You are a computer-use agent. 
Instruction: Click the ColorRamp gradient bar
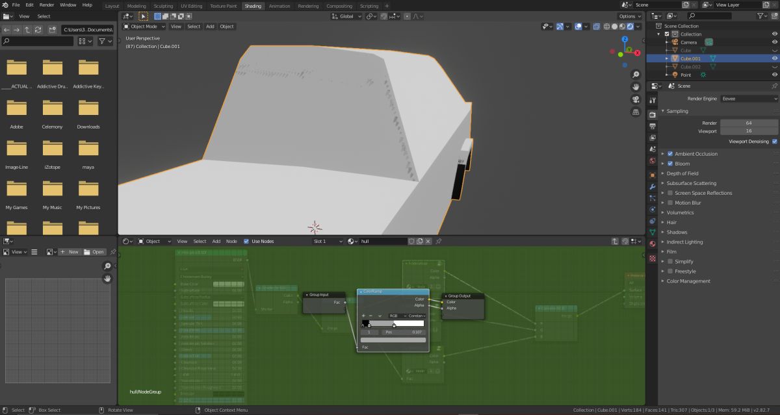[393, 323]
